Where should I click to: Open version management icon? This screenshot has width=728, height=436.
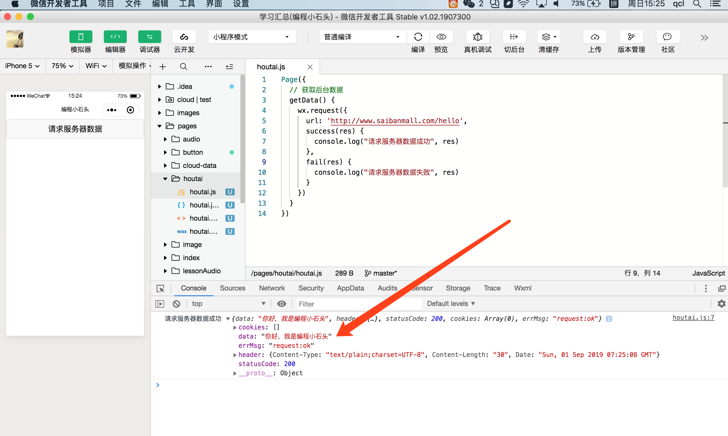tap(631, 37)
